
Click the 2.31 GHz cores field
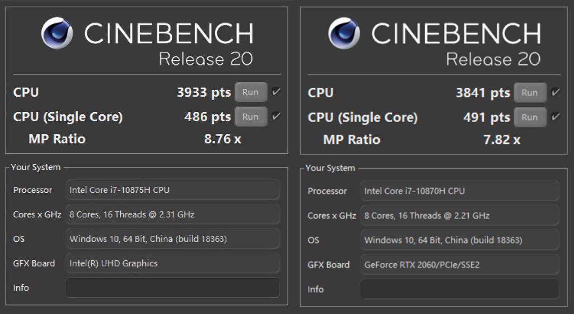(x=172, y=214)
